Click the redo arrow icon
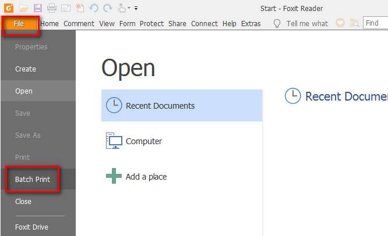The height and width of the screenshot is (236, 388). click(108, 8)
